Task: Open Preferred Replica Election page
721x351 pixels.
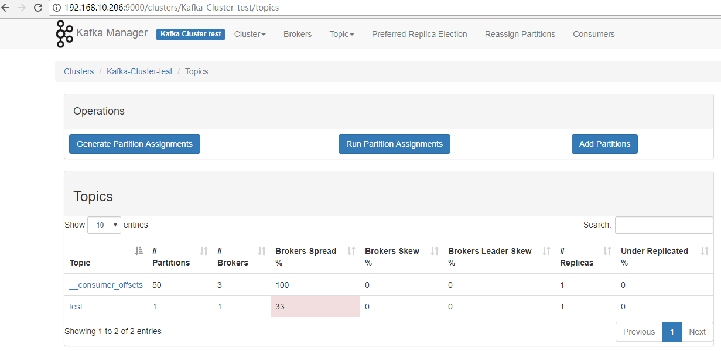Action: point(419,34)
